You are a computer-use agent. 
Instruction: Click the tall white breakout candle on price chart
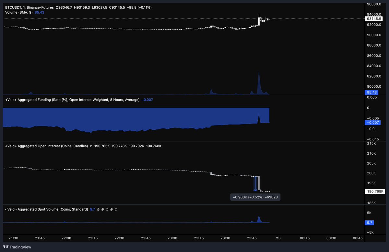[x=259, y=21]
